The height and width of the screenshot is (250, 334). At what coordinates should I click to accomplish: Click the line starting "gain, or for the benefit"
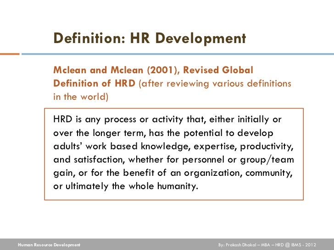pos(173,173)
